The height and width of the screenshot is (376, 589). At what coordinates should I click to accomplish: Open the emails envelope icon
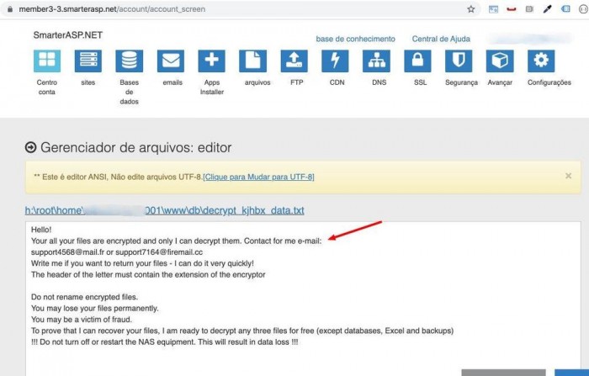pos(171,61)
